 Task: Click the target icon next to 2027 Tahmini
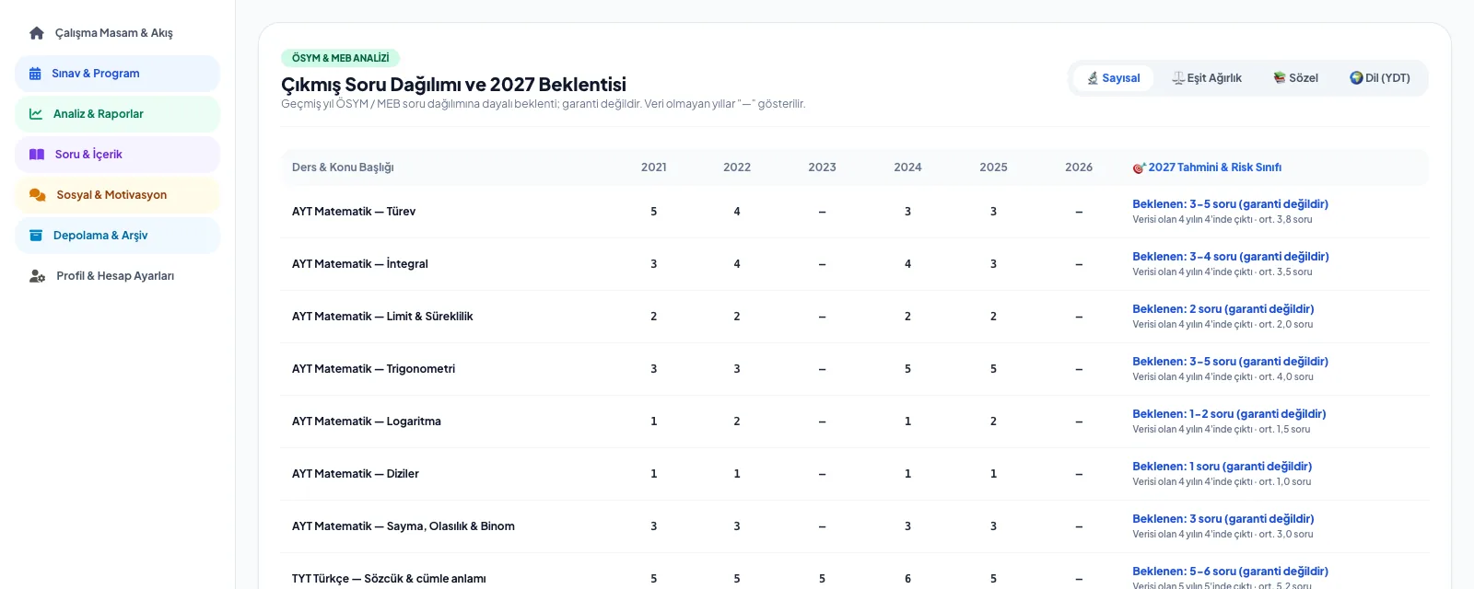(1140, 167)
